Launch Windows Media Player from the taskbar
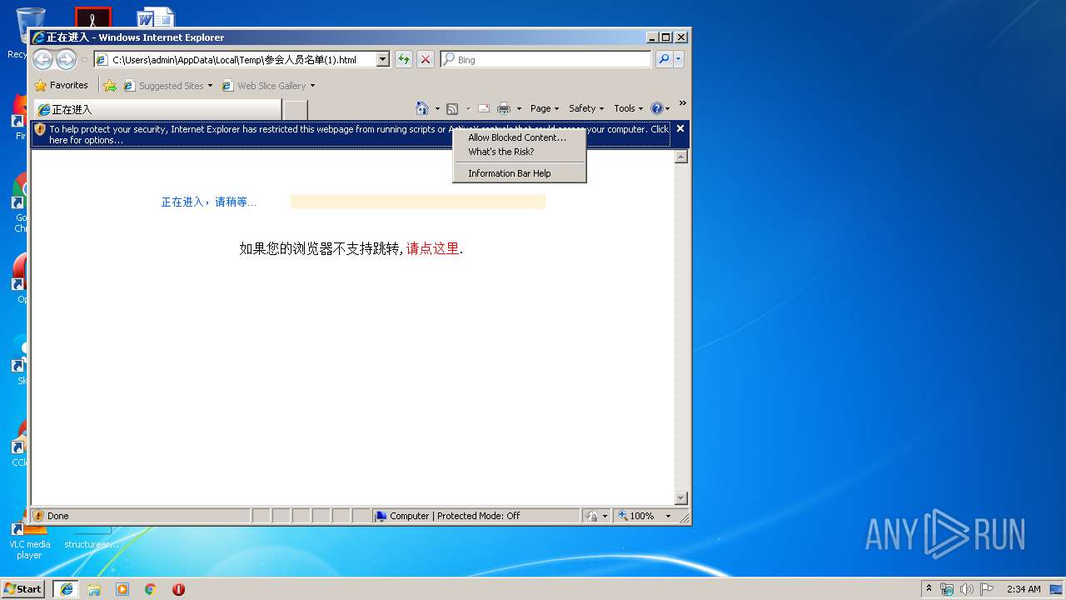1066x600 pixels. (x=122, y=589)
